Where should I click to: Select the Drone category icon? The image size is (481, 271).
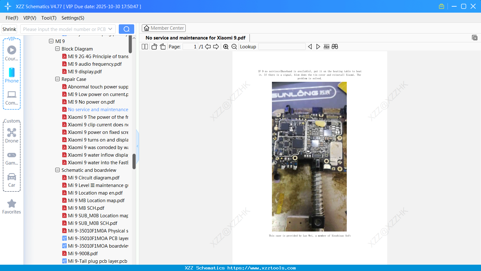(12, 135)
